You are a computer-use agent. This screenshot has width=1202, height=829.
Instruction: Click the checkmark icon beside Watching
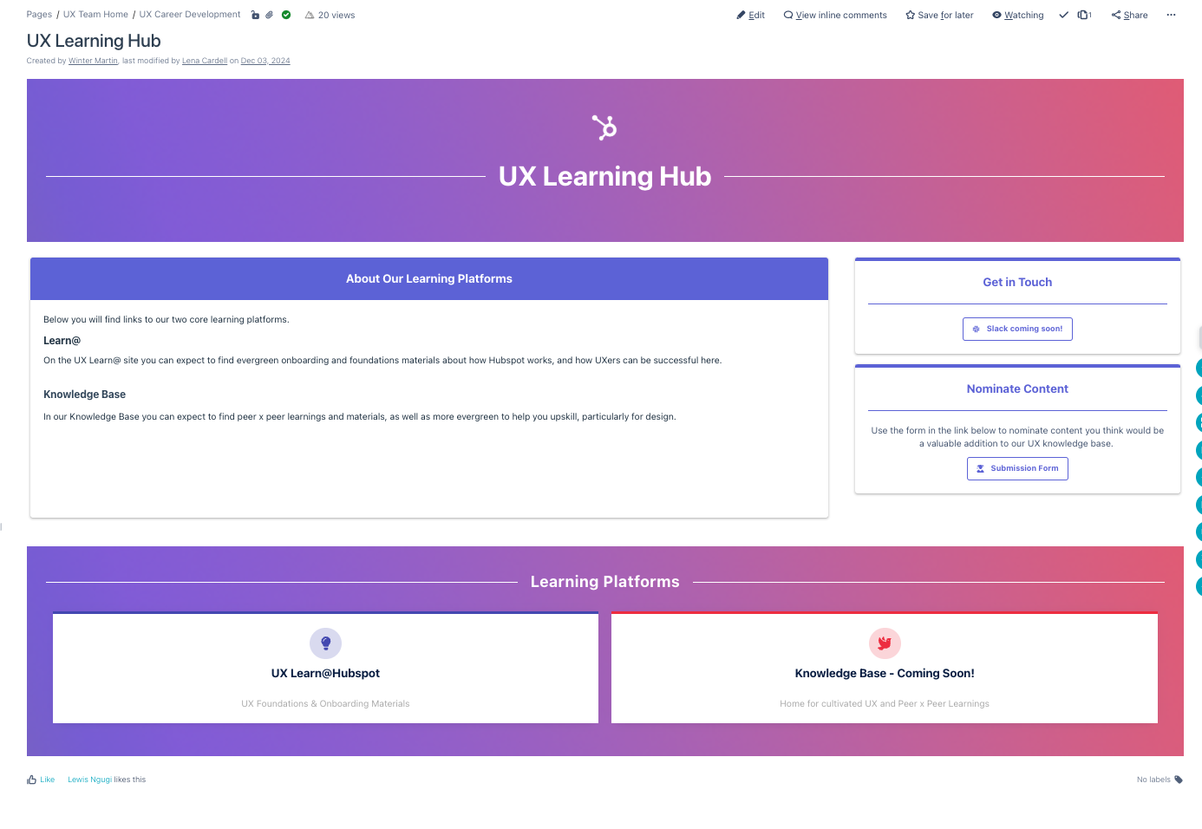tap(1064, 15)
